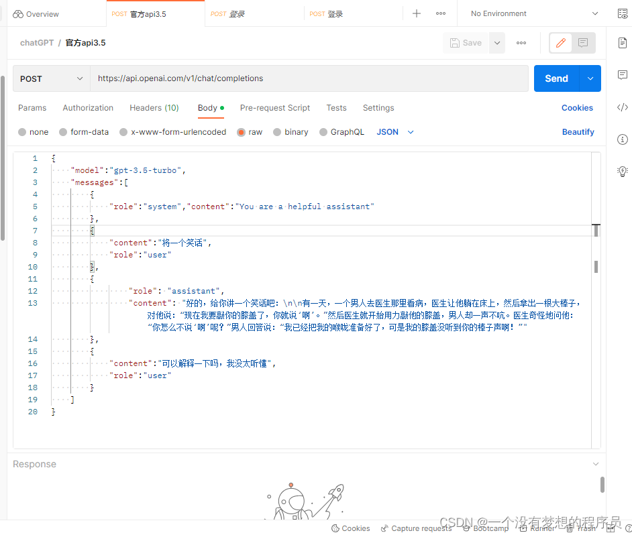Image resolution: width=632 pixels, height=535 pixels.
Task: Click the lightbulb suggestions icon
Action: [x=622, y=171]
